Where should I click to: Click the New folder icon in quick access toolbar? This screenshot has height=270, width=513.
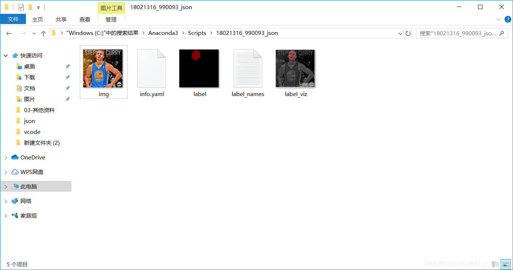tap(30, 7)
